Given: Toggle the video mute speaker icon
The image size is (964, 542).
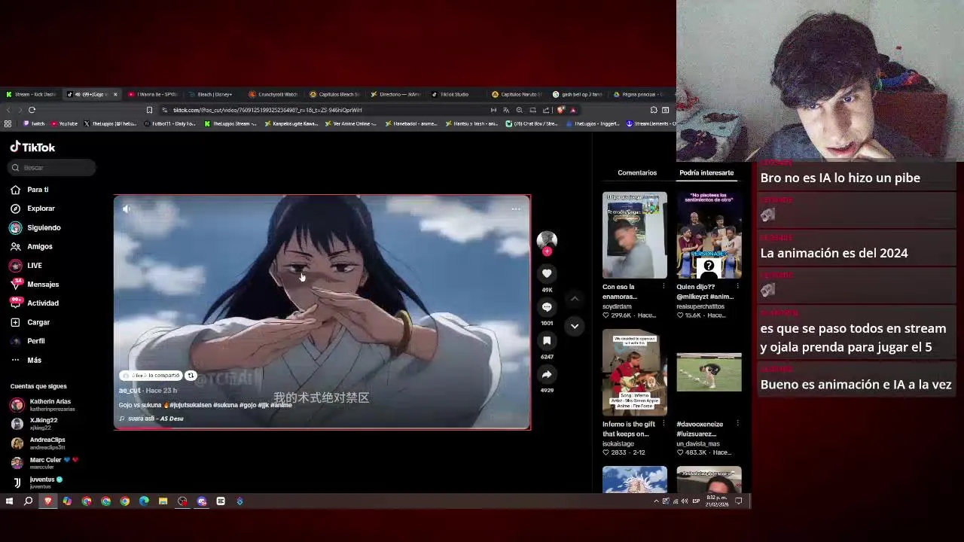Looking at the screenshot, I should pyautogui.click(x=127, y=209).
